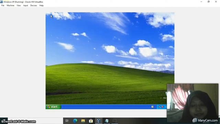Click the dark square app icon on taskbar
The width and height of the screenshot is (220, 124).
click(114, 121)
